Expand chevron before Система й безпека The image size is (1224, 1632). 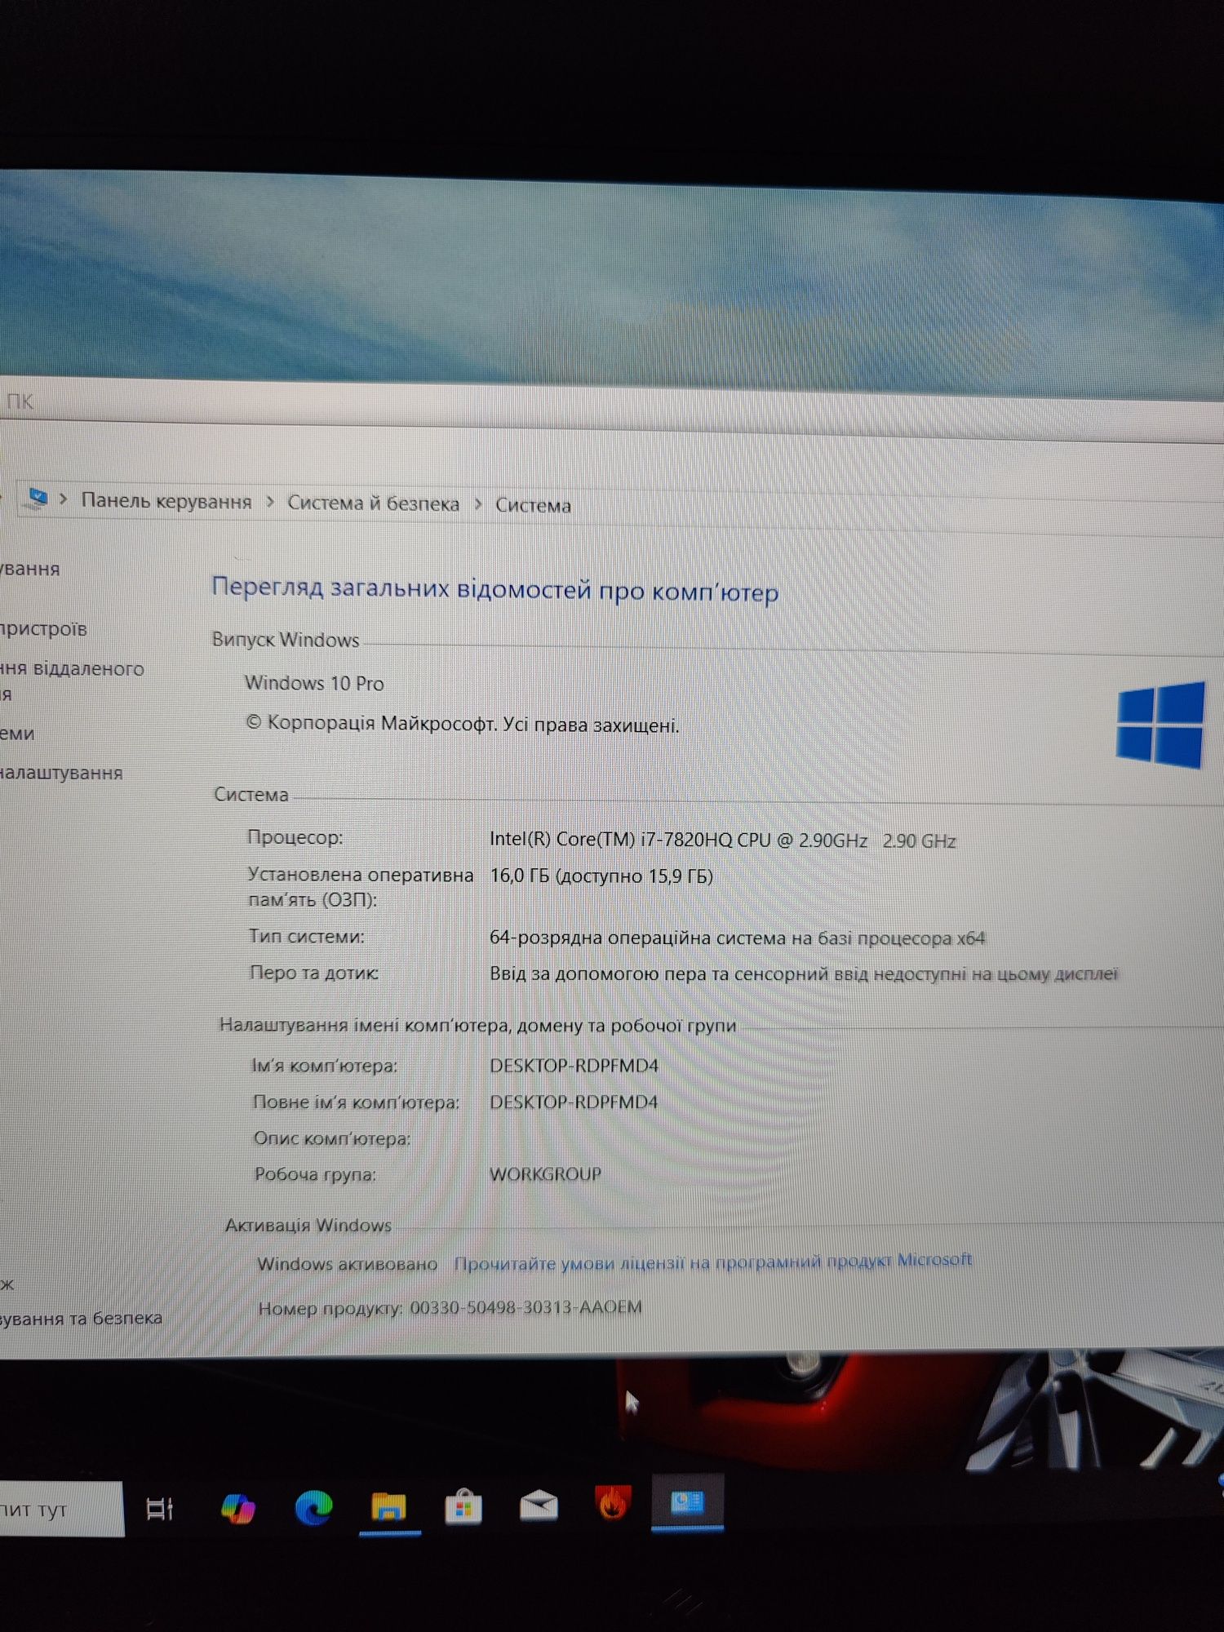[x=270, y=502]
